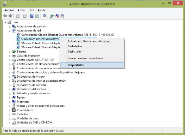185x135 pixels.
Task: Select Teclados label
Action: 22,114
